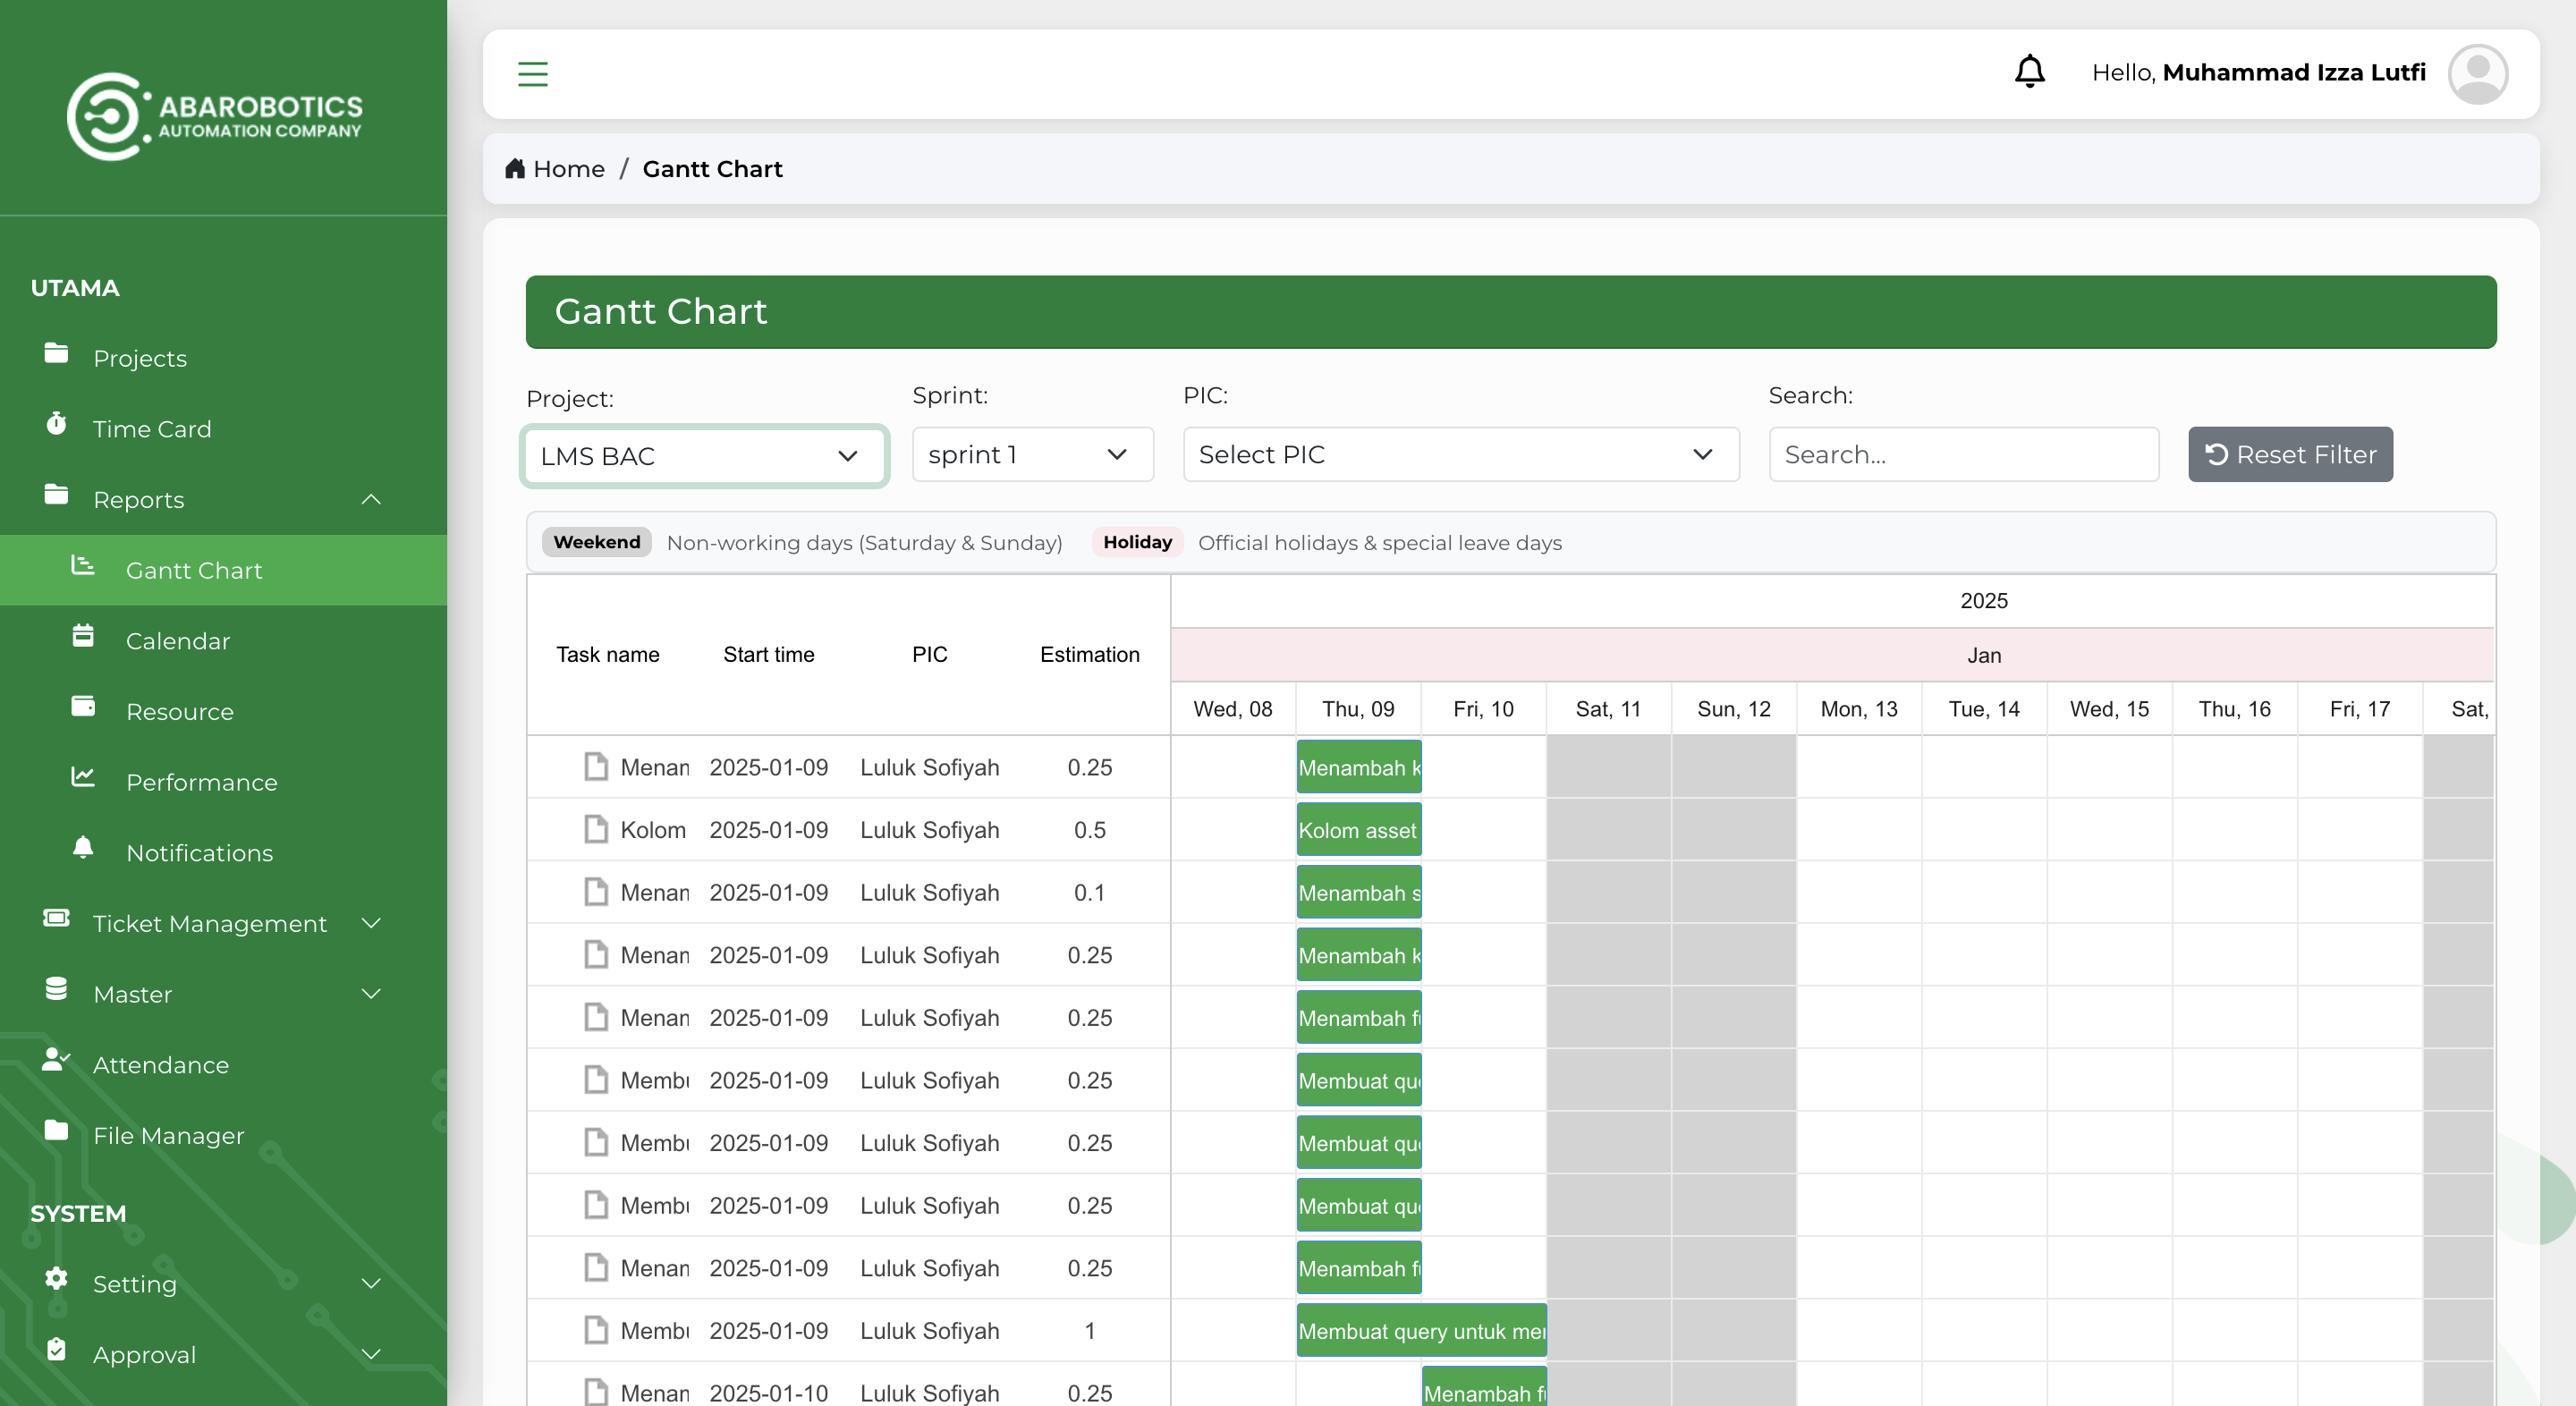Click the Ticket Management icon
Image resolution: width=2576 pixels, height=1406 pixels.
pos(56,918)
